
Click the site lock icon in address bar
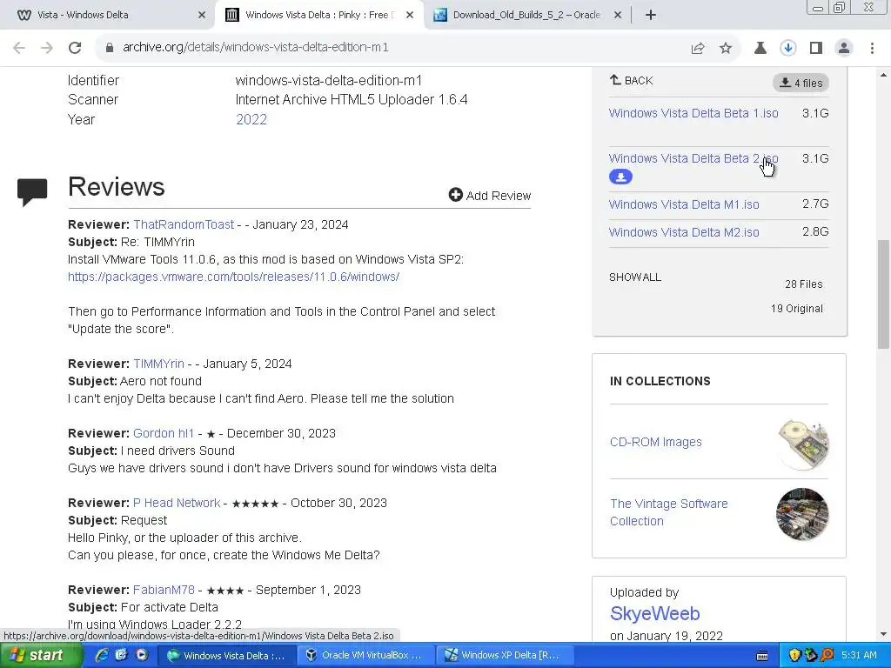click(x=110, y=48)
